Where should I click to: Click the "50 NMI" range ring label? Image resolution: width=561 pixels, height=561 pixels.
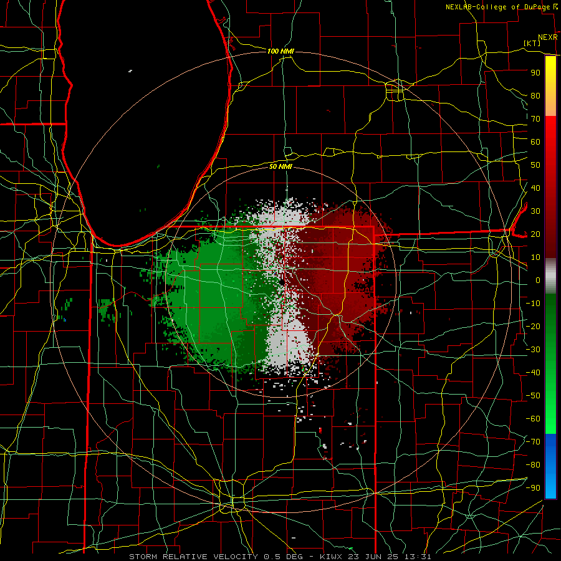280,166
